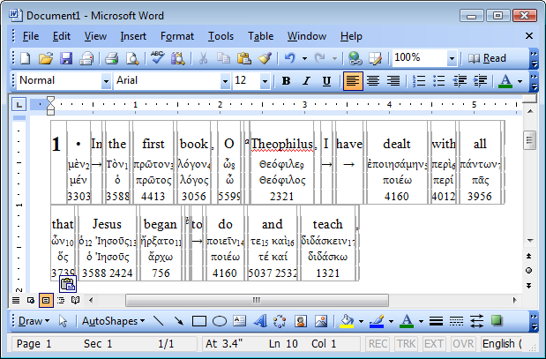
Task: Create a new blank document
Action: [x=26, y=58]
